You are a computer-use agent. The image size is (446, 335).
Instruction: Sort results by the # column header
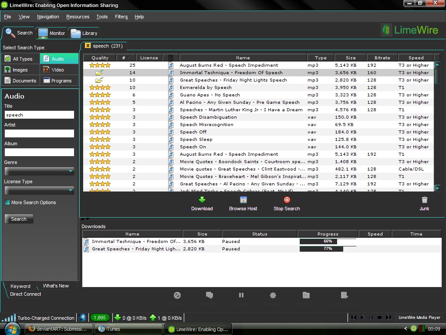[x=126, y=58]
